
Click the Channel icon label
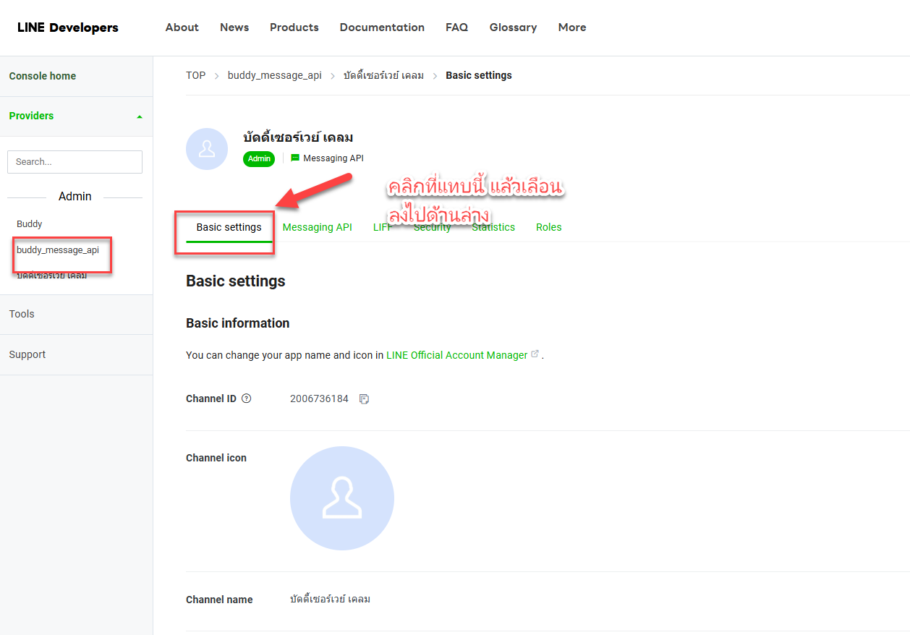point(216,458)
